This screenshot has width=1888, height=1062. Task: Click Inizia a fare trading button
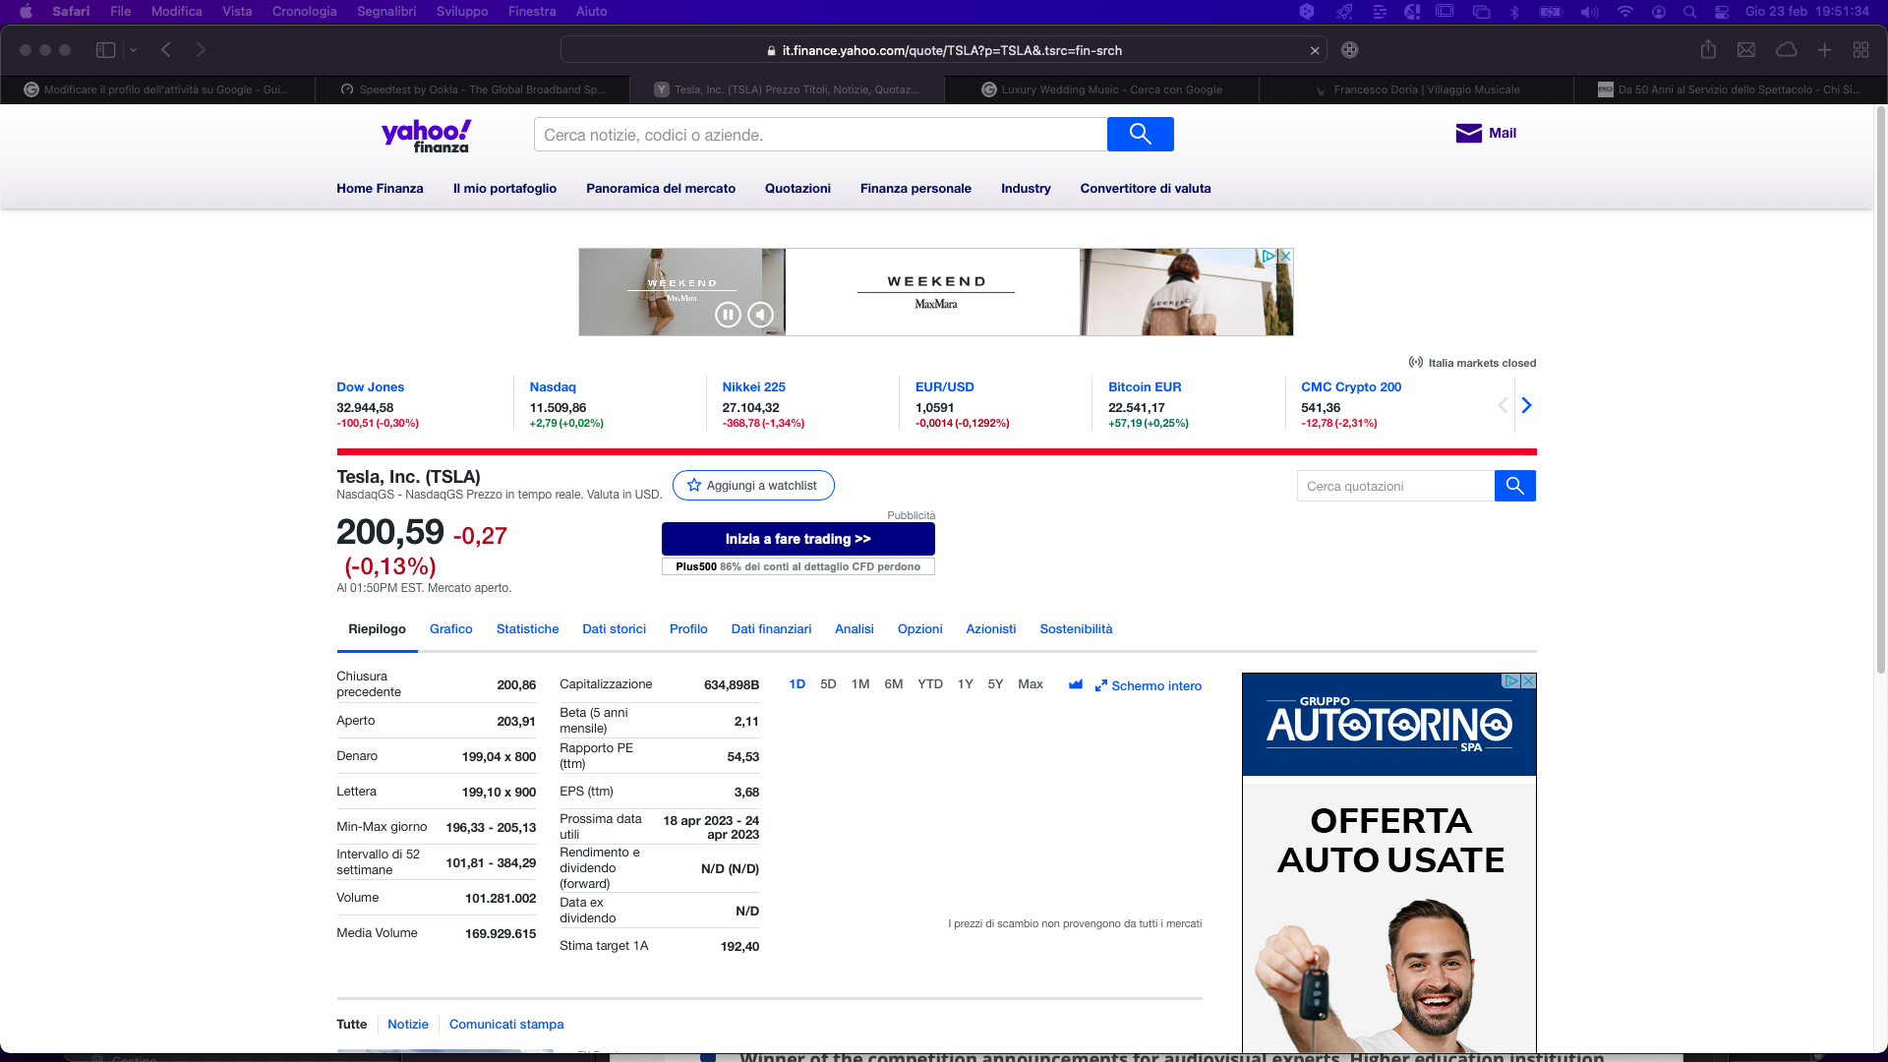pos(797,539)
